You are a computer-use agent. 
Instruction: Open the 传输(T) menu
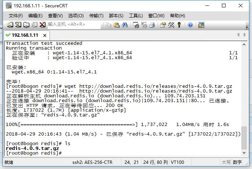[x=96, y=16]
